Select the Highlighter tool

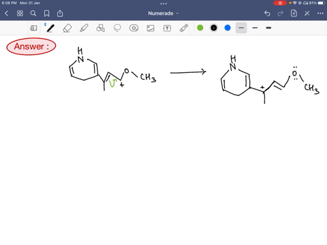point(84,28)
